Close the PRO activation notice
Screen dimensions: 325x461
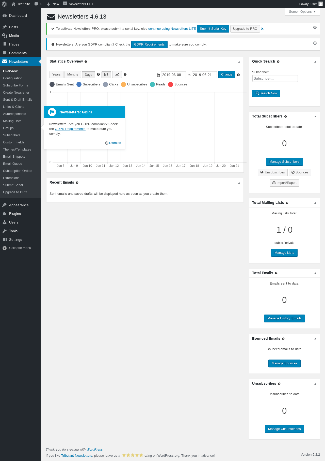(315, 27)
